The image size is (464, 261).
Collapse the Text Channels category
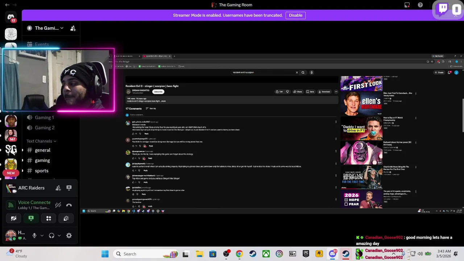point(41,141)
